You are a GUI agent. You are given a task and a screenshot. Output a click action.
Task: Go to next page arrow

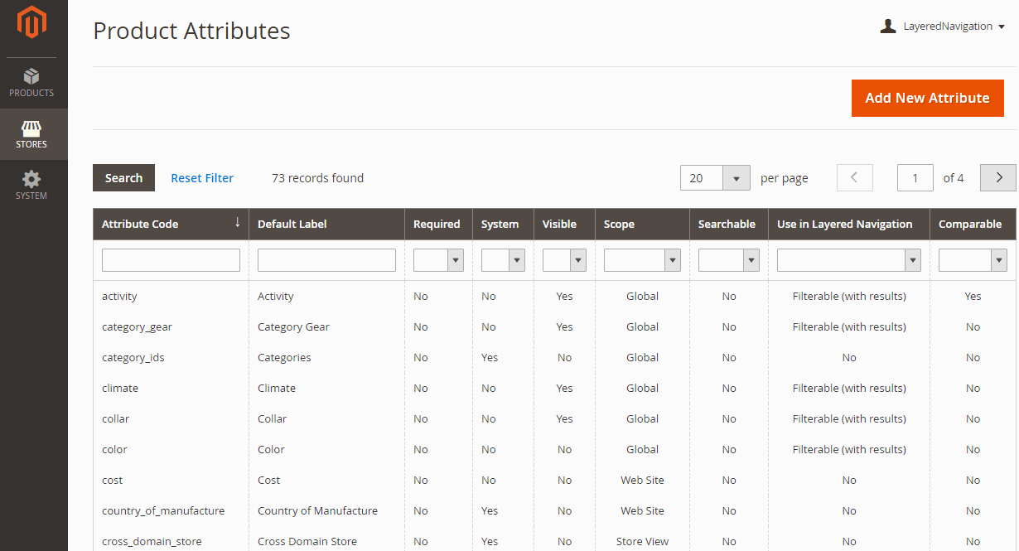pos(998,177)
